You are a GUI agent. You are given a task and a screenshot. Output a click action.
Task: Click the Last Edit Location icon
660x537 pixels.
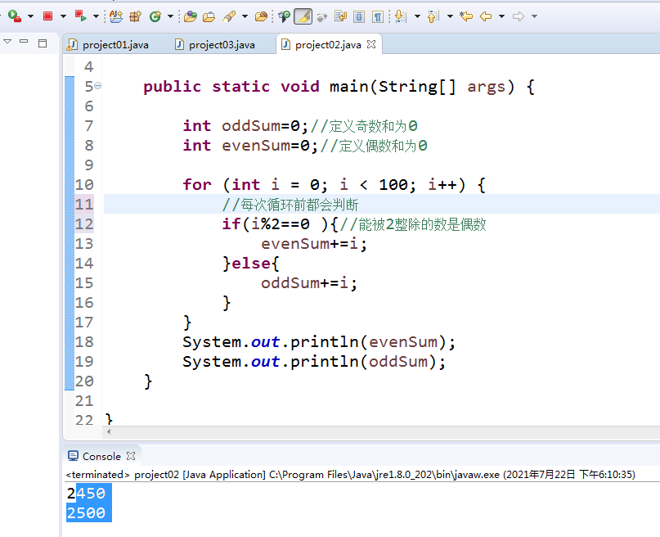pos(466,14)
